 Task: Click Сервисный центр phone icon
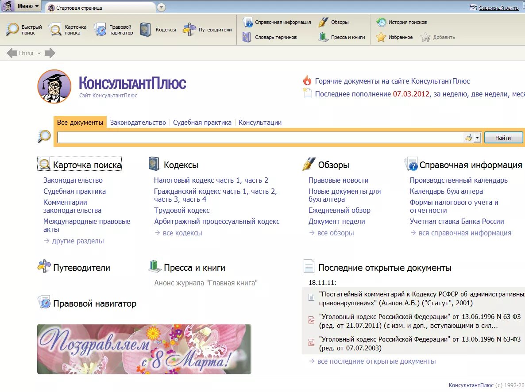pyautogui.click(x=474, y=7)
